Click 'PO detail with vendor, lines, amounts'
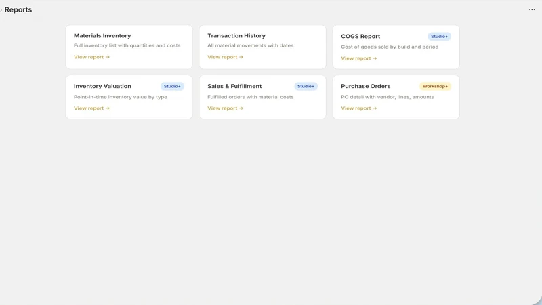Viewport: 542px width, 305px height. click(x=387, y=97)
